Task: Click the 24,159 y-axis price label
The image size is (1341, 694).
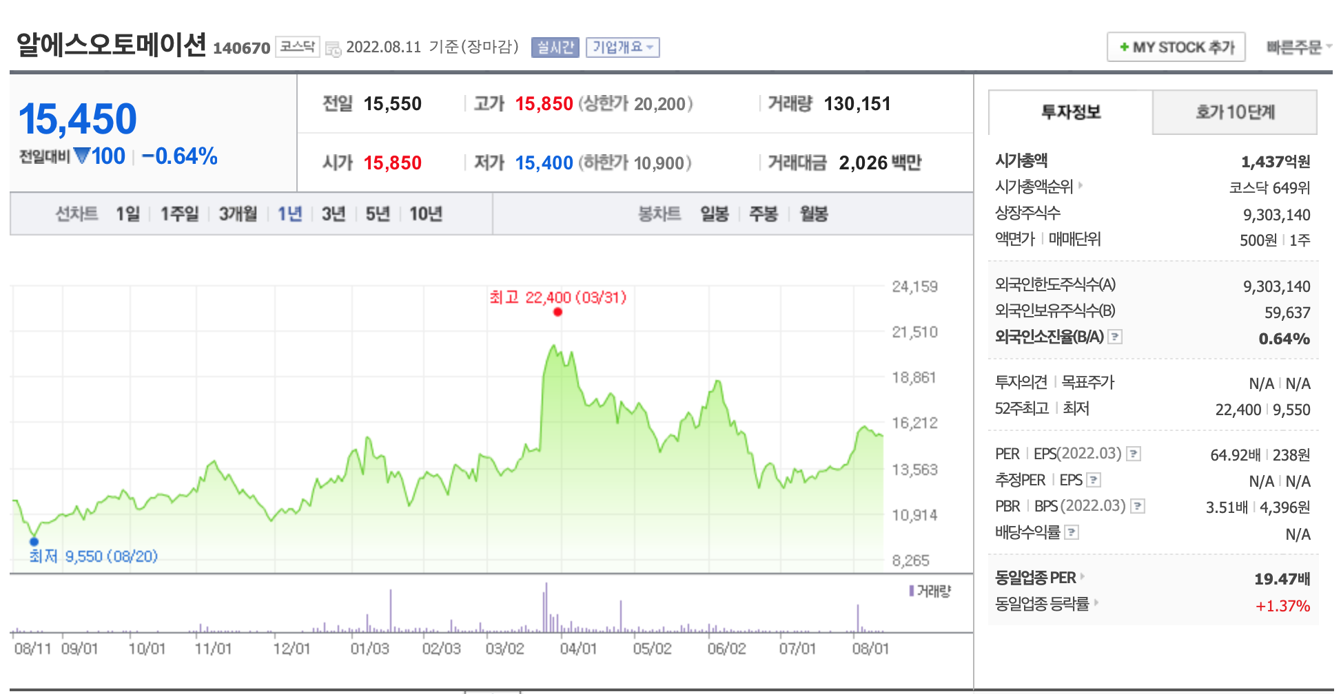Action: click(x=914, y=286)
